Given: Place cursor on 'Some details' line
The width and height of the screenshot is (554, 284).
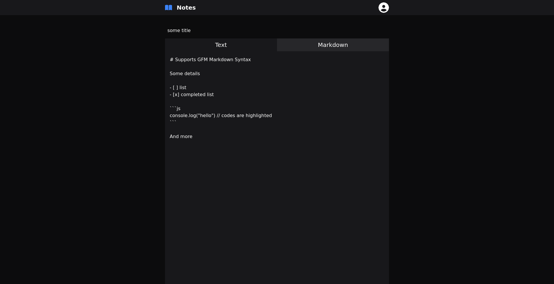Looking at the screenshot, I should (x=185, y=73).
